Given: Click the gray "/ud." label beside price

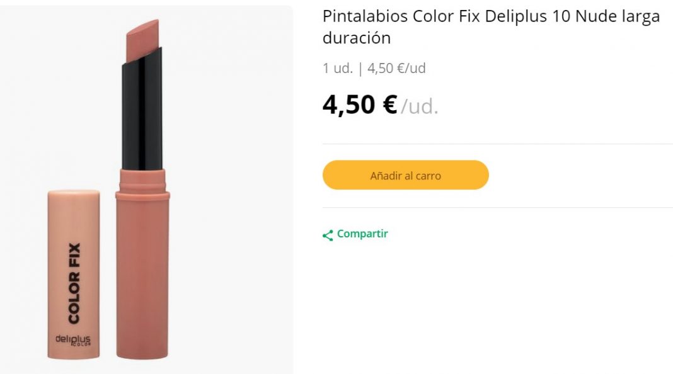Looking at the screenshot, I should pos(420,106).
